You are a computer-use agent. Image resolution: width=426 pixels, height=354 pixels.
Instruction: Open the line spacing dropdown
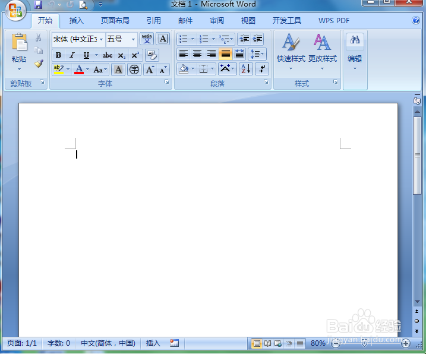pyautogui.click(x=257, y=54)
